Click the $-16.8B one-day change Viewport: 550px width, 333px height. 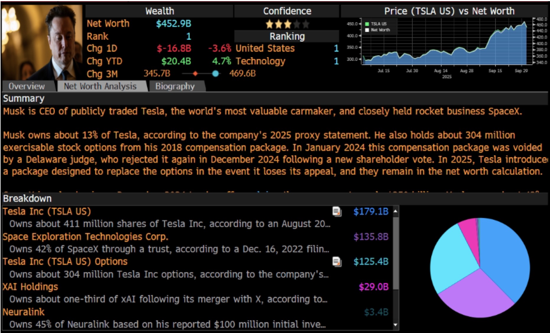pos(174,48)
